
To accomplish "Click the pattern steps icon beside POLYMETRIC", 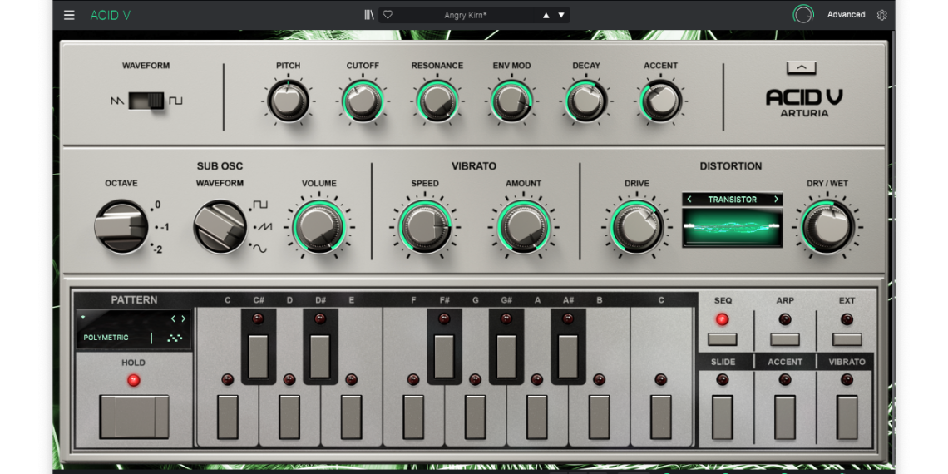I will (x=175, y=338).
